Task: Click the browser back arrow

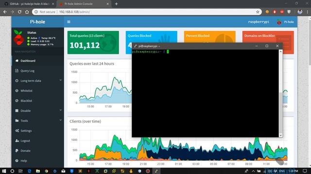Action: coord(5,12)
